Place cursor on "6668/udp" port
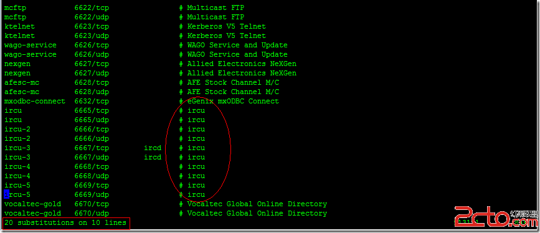 click(92, 176)
